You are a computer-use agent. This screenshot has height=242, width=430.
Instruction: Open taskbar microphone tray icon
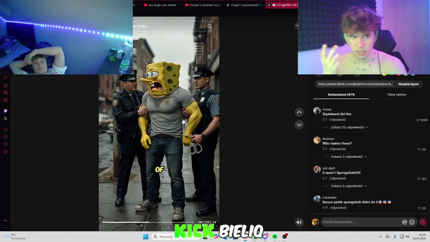(395, 237)
